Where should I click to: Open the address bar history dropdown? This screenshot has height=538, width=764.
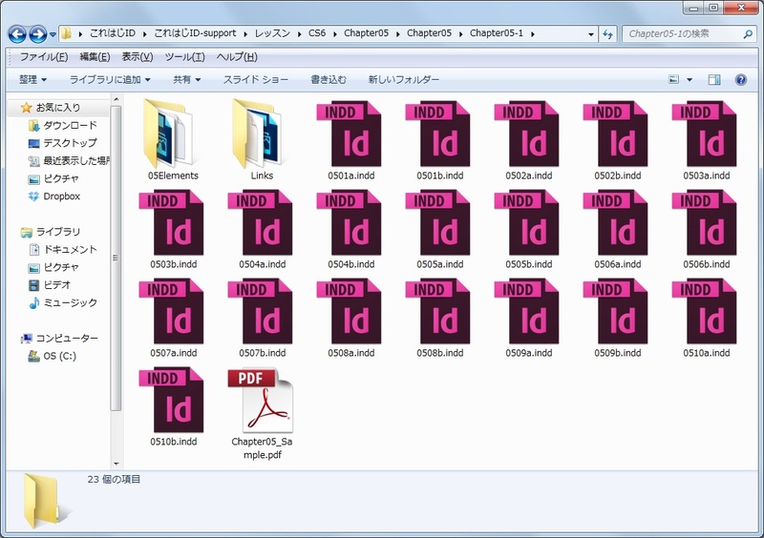point(590,34)
